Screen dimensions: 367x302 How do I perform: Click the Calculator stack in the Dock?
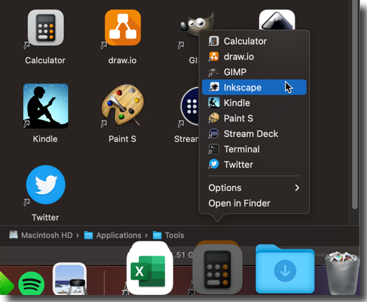pyautogui.click(x=218, y=268)
